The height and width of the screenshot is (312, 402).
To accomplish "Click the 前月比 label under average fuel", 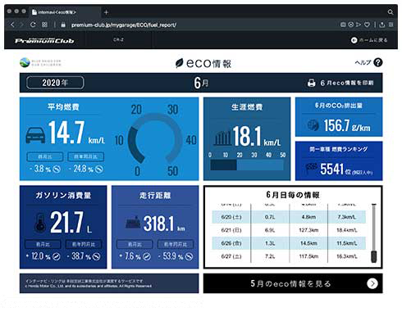I will (45, 156).
